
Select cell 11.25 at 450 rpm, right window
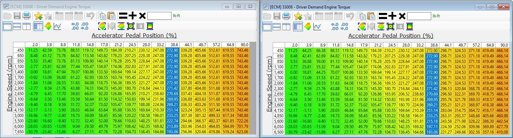tap(292, 51)
